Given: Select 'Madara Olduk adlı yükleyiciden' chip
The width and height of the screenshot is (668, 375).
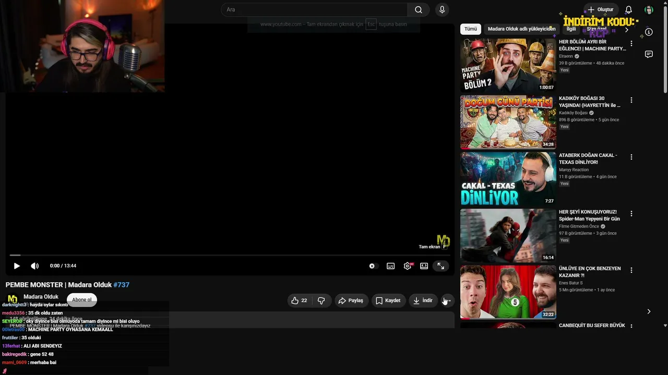Looking at the screenshot, I should tap(522, 29).
